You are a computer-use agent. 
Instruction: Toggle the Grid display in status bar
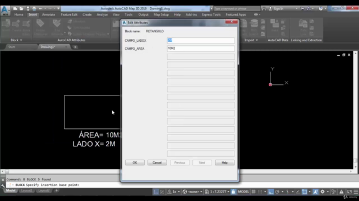[254, 192]
